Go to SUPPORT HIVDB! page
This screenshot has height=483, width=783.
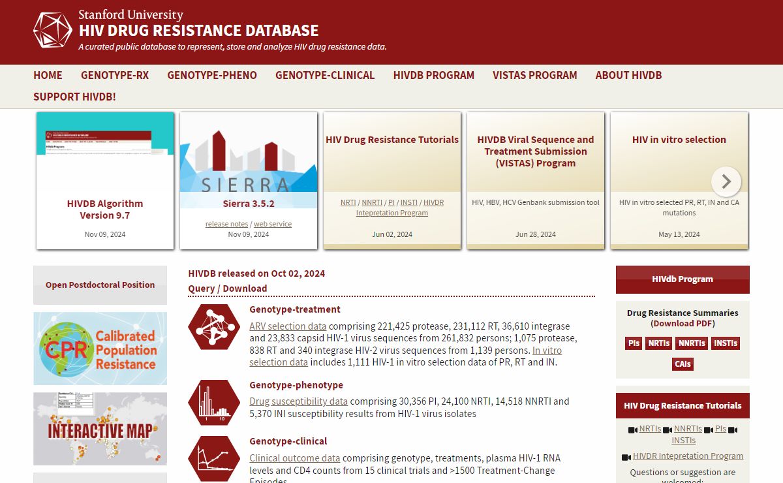click(x=74, y=97)
